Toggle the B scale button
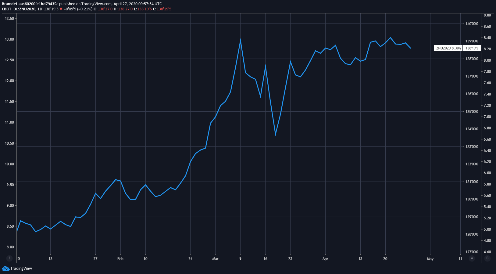Screen dimensions: 496x274 [487, 258]
